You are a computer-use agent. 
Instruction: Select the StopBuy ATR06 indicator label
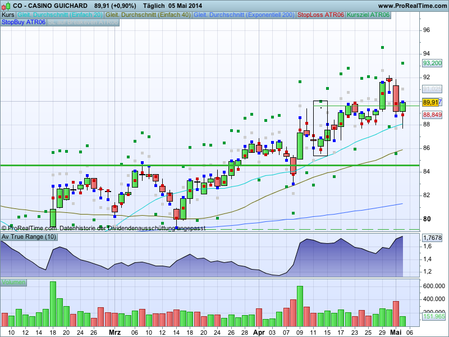point(24,22)
